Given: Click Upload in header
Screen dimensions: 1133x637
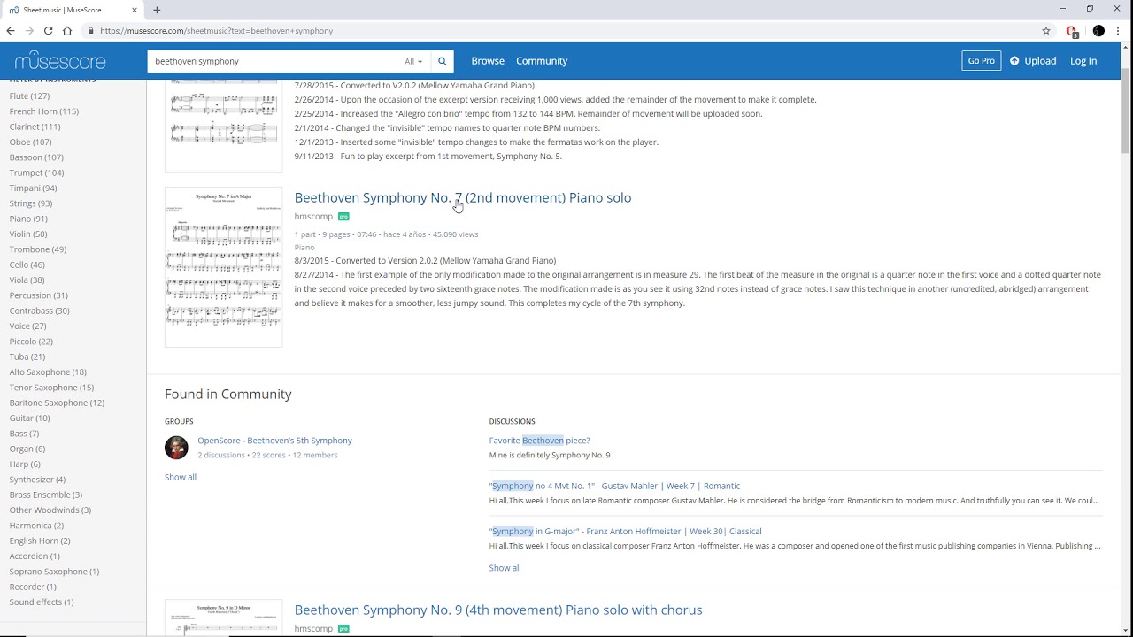Looking at the screenshot, I should coord(1033,61).
